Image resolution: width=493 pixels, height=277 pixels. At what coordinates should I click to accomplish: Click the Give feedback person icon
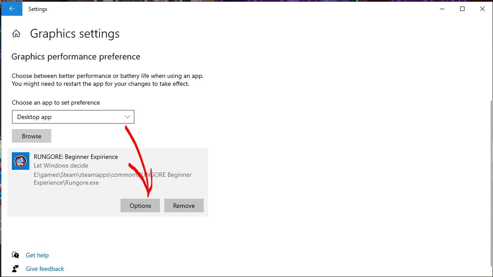point(16,269)
